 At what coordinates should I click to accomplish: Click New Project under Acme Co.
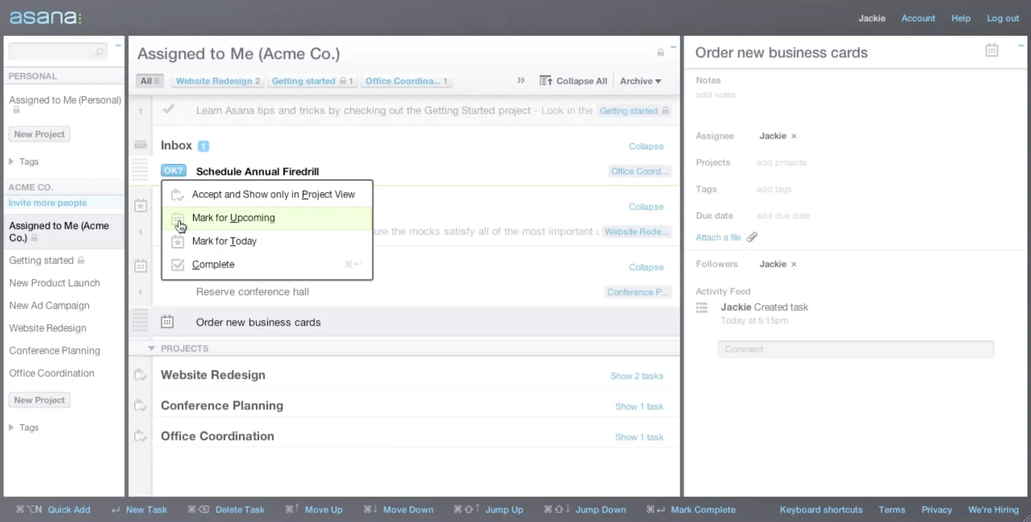(39, 400)
